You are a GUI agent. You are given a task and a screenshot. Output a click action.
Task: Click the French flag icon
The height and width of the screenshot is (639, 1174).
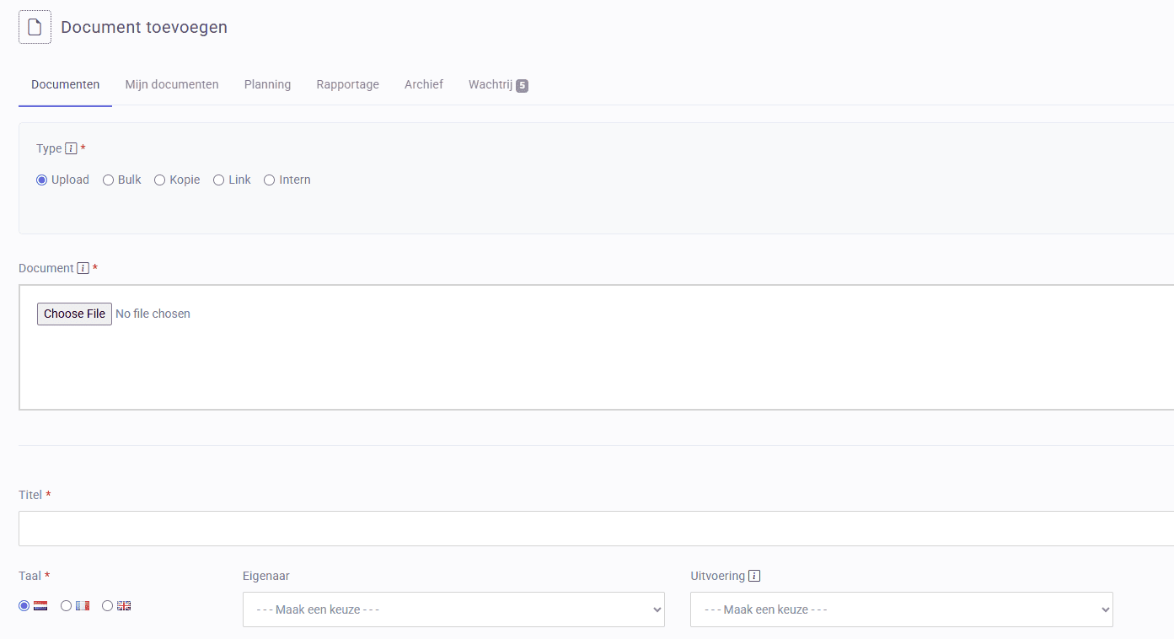tap(82, 605)
